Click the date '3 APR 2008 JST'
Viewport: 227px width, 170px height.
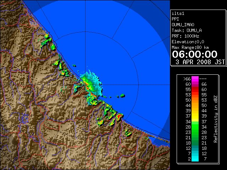pos(200,62)
